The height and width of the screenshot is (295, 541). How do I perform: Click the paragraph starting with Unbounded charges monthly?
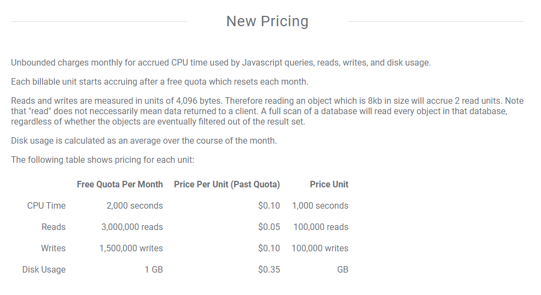221,63
